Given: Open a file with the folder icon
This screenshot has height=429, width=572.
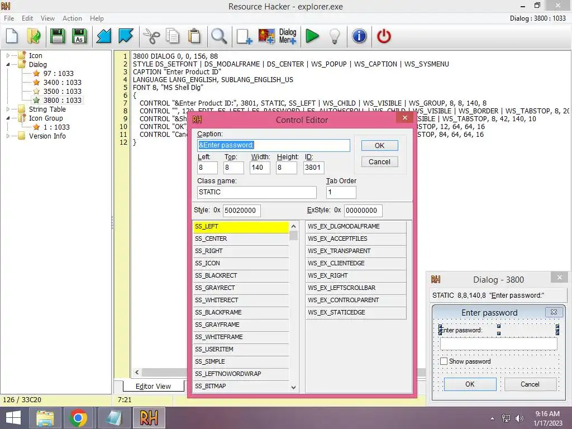Looking at the screenshot, I should [x=34, y=36].
